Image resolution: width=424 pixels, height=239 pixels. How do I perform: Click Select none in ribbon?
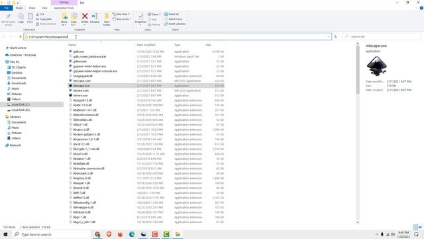(173, 19)
